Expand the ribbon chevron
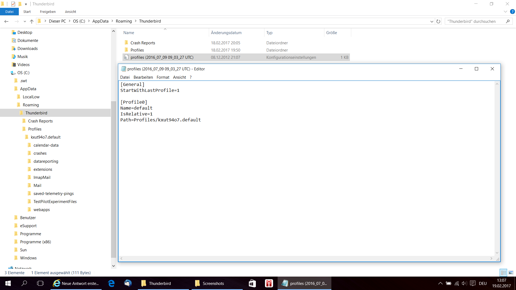 [x=505, y=12]
